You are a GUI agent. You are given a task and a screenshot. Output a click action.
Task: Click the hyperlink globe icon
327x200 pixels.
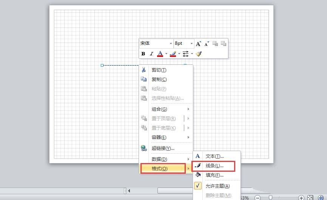[x=144, y=148]
